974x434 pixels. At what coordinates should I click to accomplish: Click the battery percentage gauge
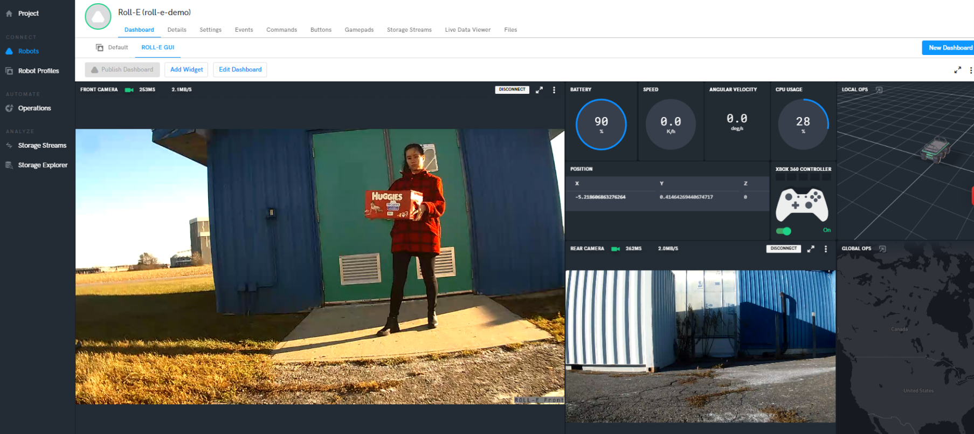pos(601,124)
